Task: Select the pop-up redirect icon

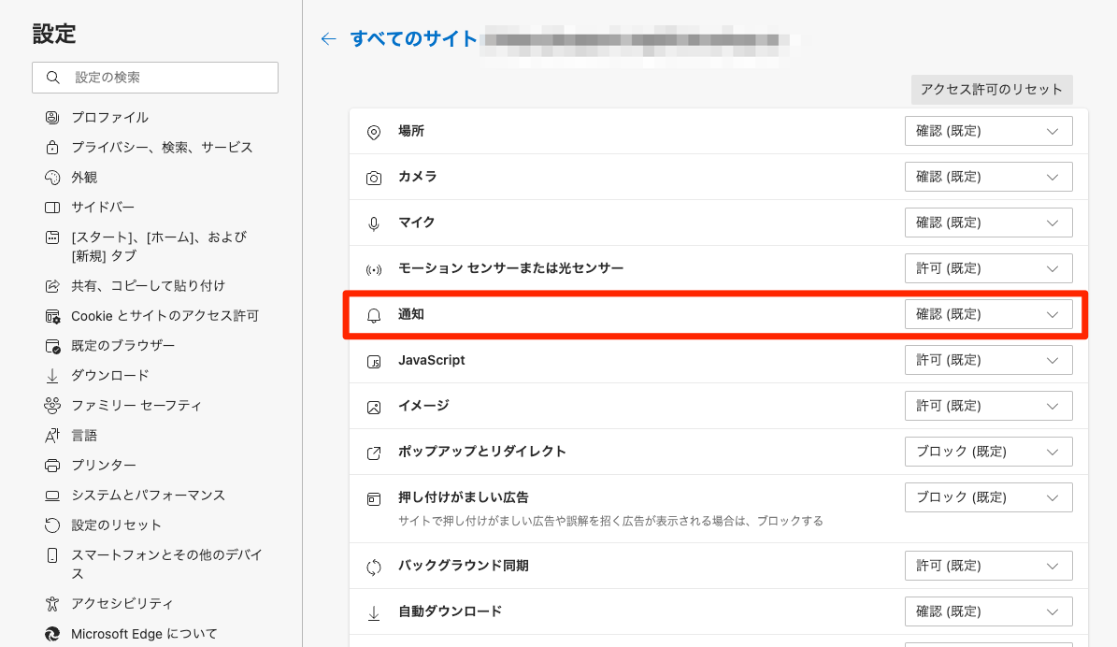Action: (374, 452)
